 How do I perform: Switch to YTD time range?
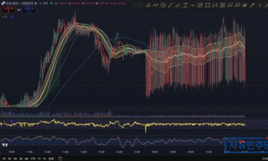(33, 158)
